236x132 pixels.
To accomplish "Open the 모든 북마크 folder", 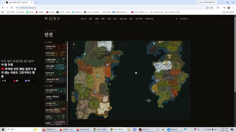I will (229, 12).
